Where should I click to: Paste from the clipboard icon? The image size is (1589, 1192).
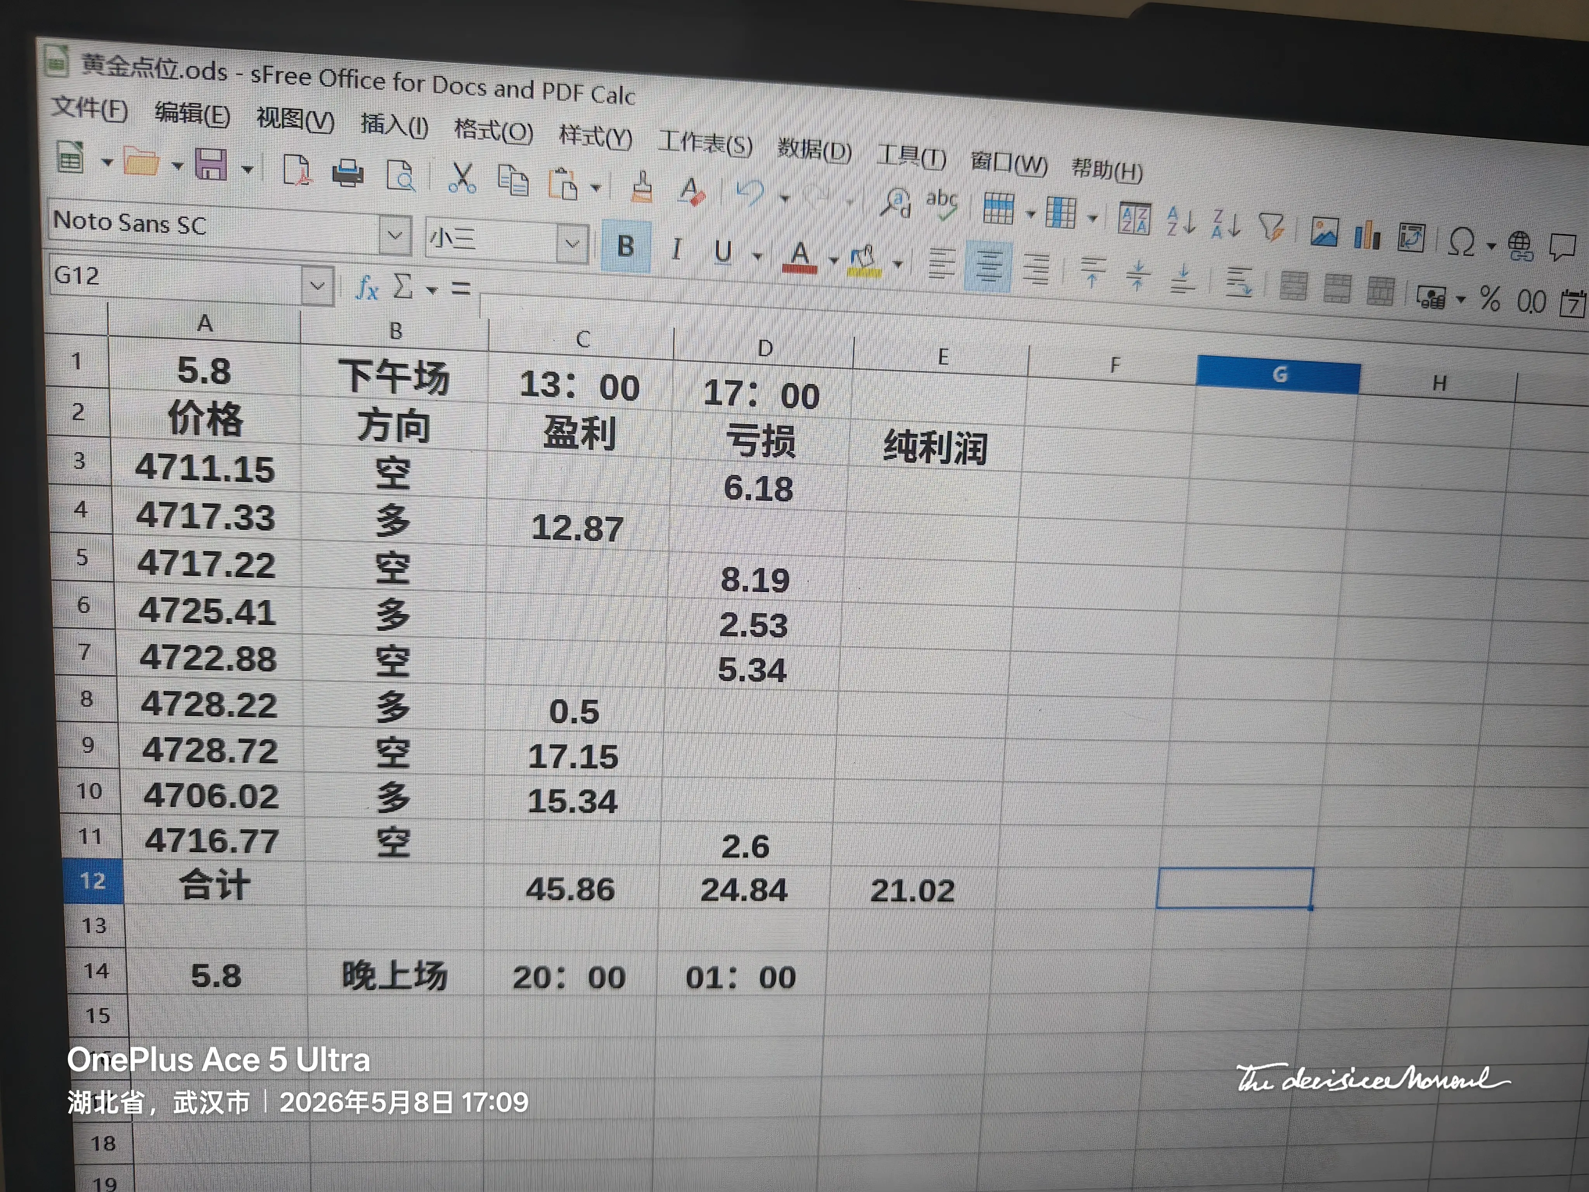coord(563,184)
